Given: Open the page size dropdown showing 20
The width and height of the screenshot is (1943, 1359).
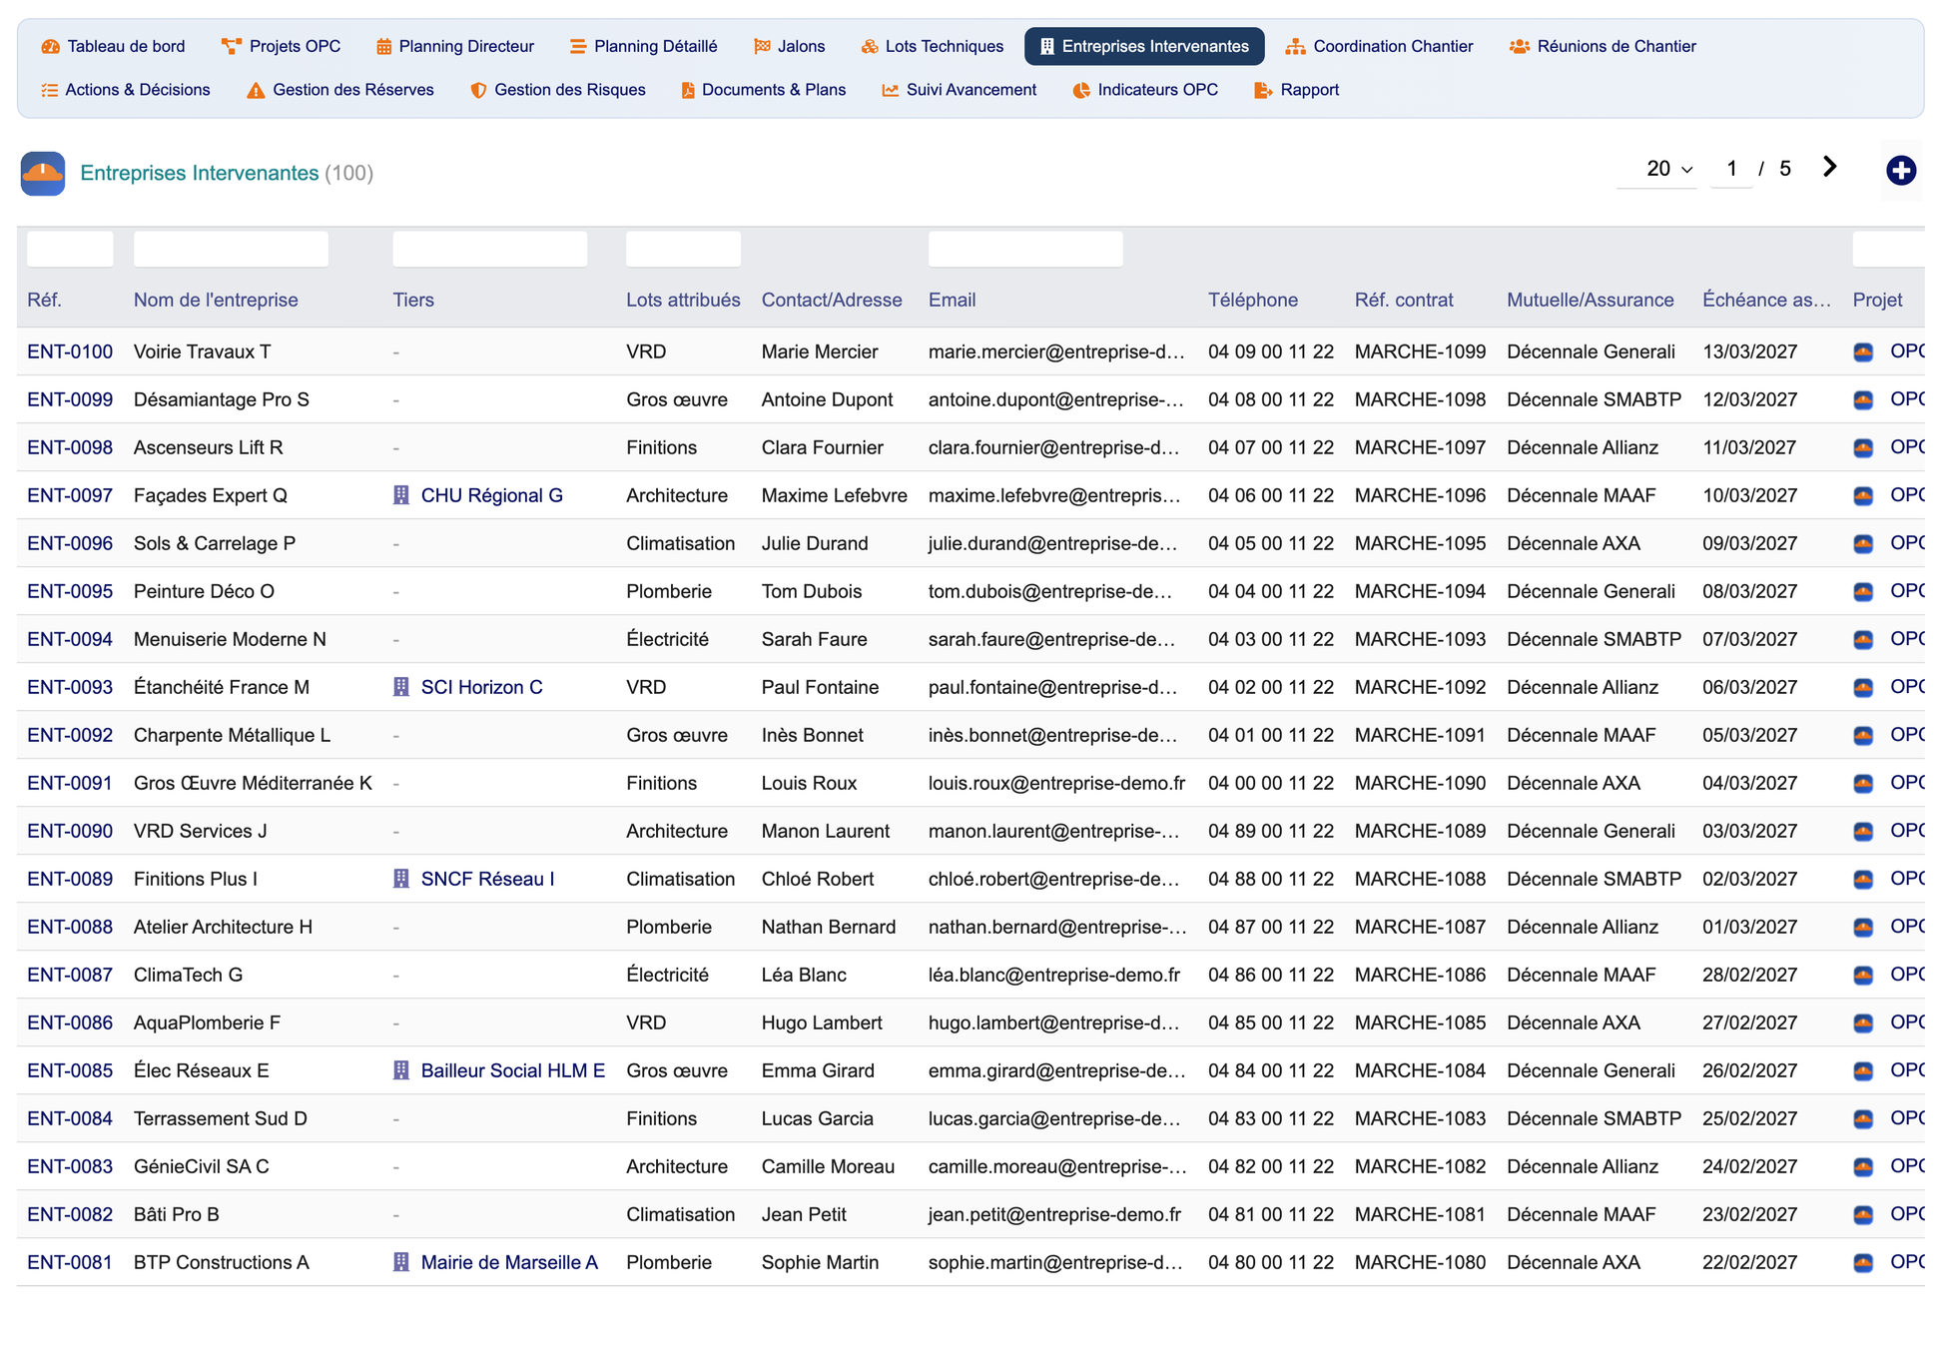Looking at the screenshot, I should pos(1657,169).
